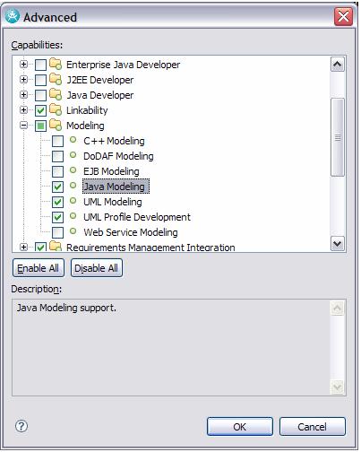This screenshot has height=452, width=361.
Task: Click the UML Profile Development circle icon
Action: pos(73,216)
